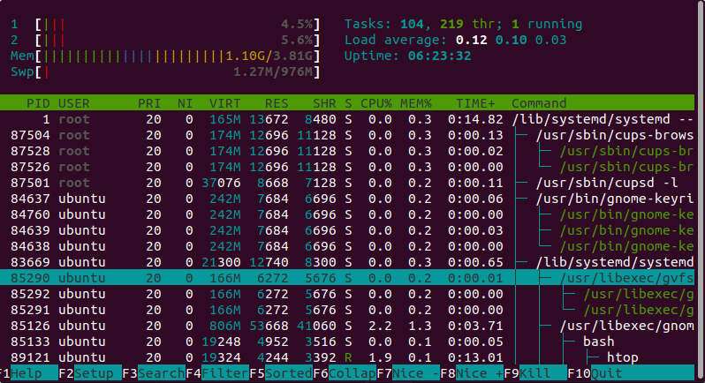
Task: Click the TIME+ column header
Action: coord(475,104)
